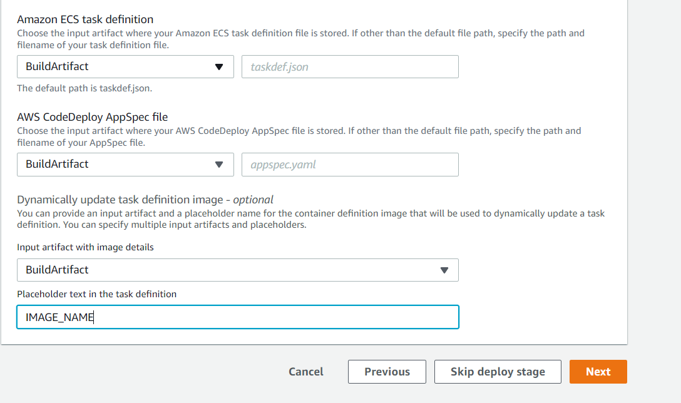The width and height of the screenshot is (681, 403).
Task: Click the default path is taskdef.json hint text
Action: (84, 88)
